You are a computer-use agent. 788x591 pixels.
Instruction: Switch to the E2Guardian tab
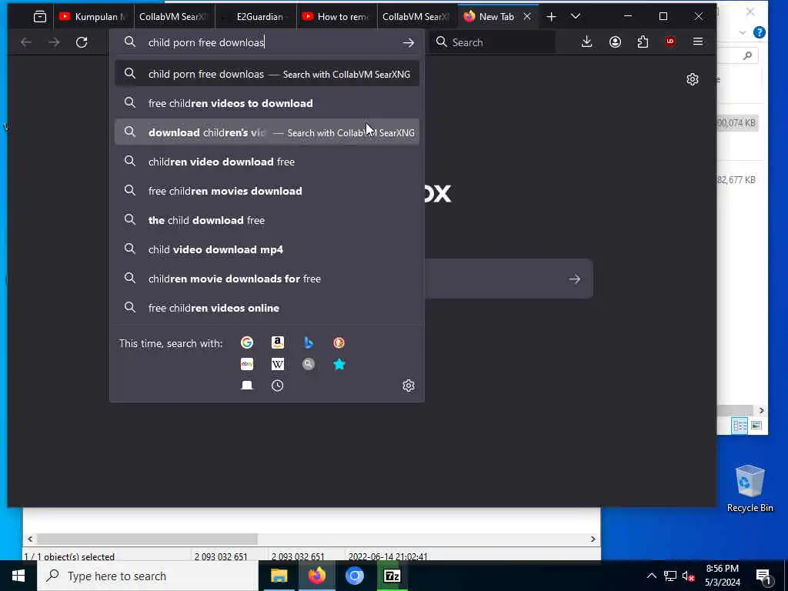(x=255, y=17)
